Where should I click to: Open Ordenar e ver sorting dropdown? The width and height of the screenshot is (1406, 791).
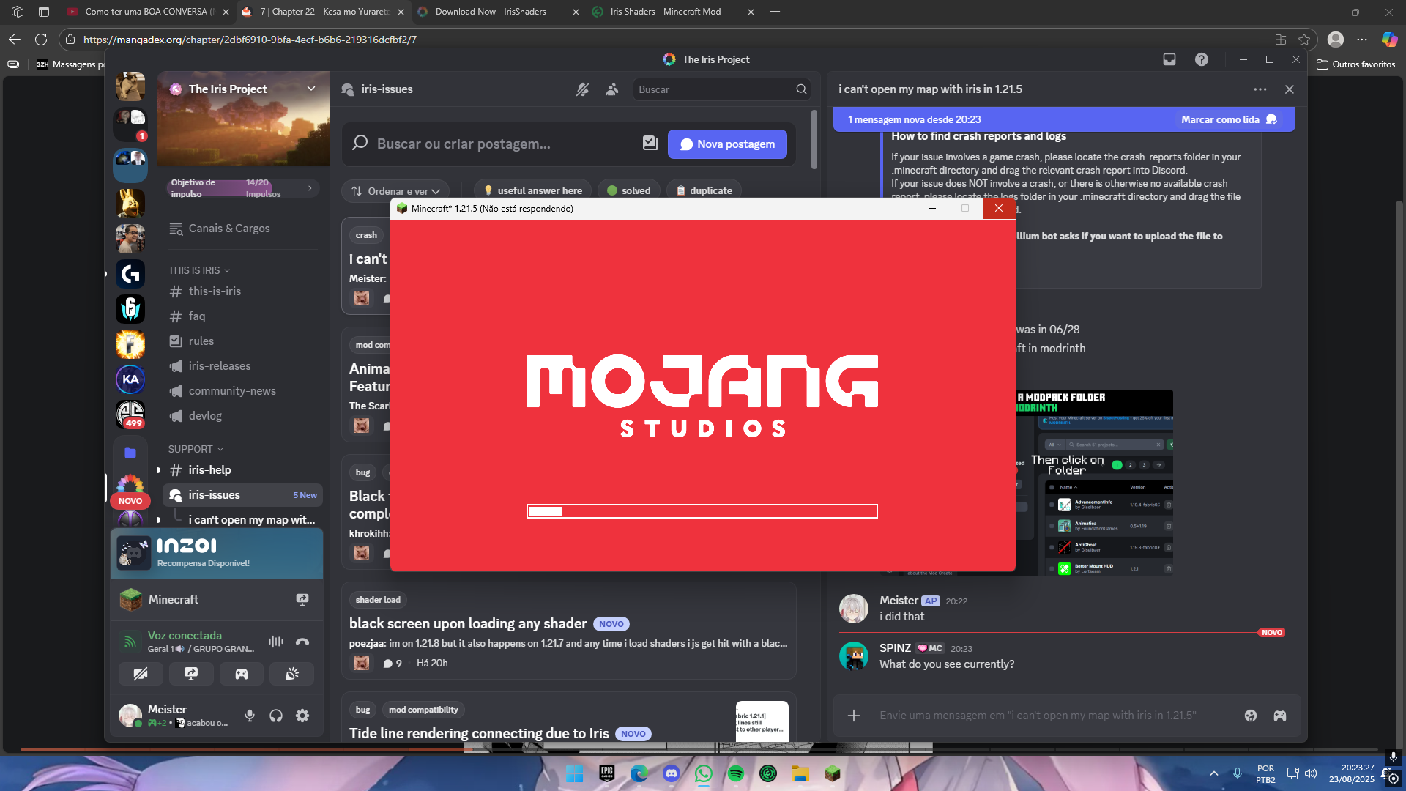pyautogui.click(x=395, y=191)
